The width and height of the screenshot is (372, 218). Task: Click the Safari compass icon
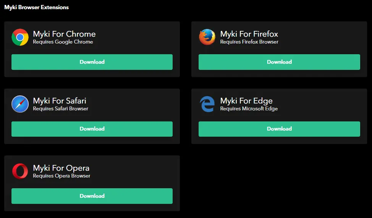point(20,104)
